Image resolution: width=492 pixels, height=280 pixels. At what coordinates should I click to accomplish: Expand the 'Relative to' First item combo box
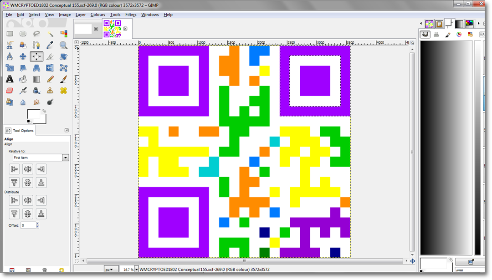[41, 158]
